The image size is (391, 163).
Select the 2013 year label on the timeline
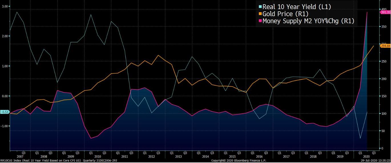pos(178,156)
